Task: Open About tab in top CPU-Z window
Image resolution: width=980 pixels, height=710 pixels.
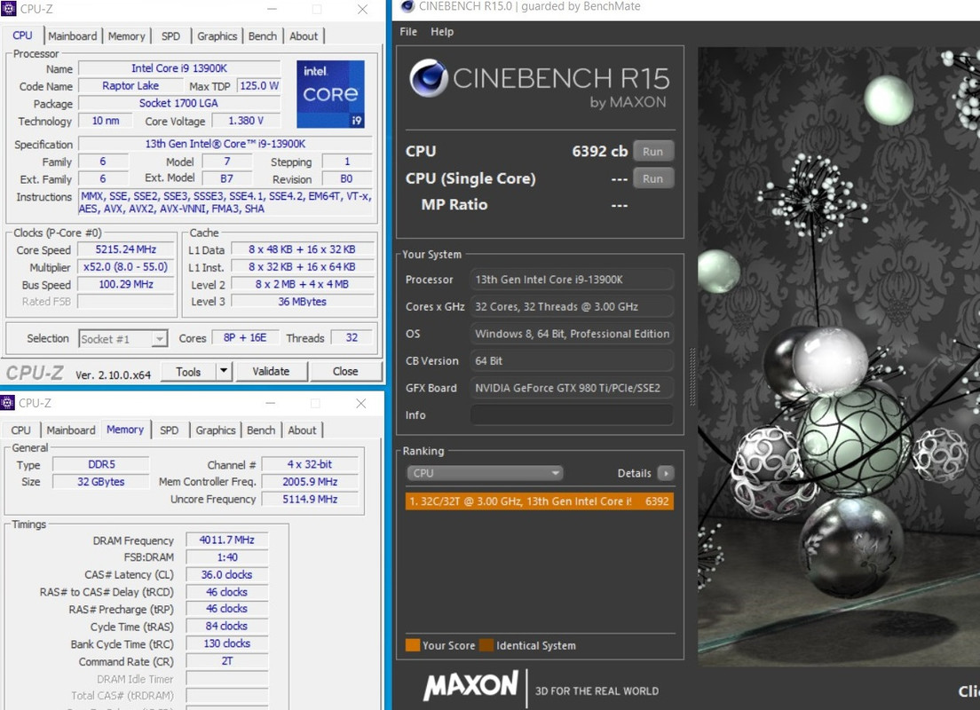Action: (304, 36)
